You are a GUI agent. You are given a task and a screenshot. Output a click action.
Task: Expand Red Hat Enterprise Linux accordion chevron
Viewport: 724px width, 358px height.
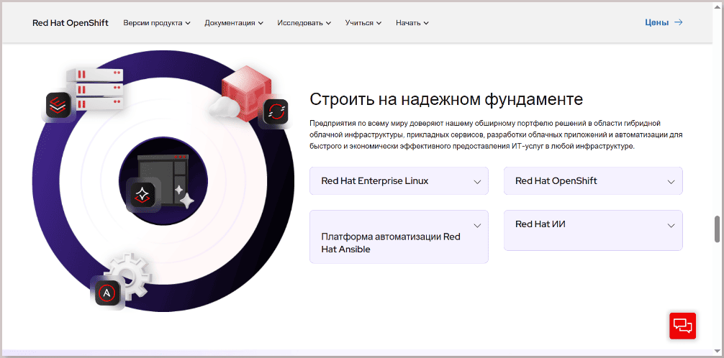click(x=477, y=182)
